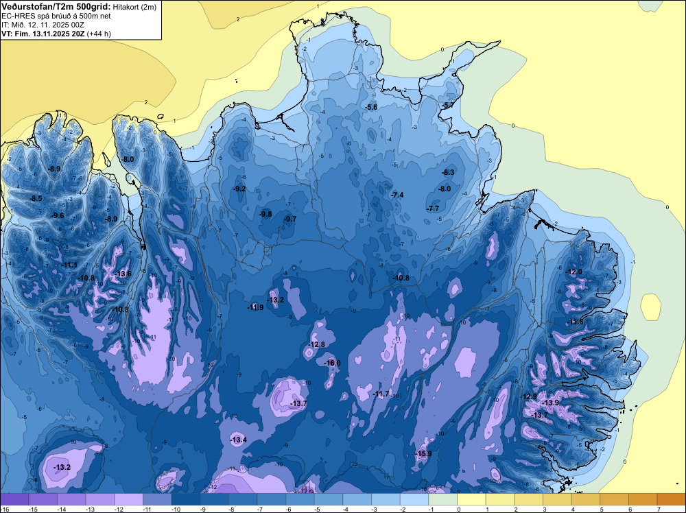Click the -5.6 temperature label

click(x=371, y=107)
